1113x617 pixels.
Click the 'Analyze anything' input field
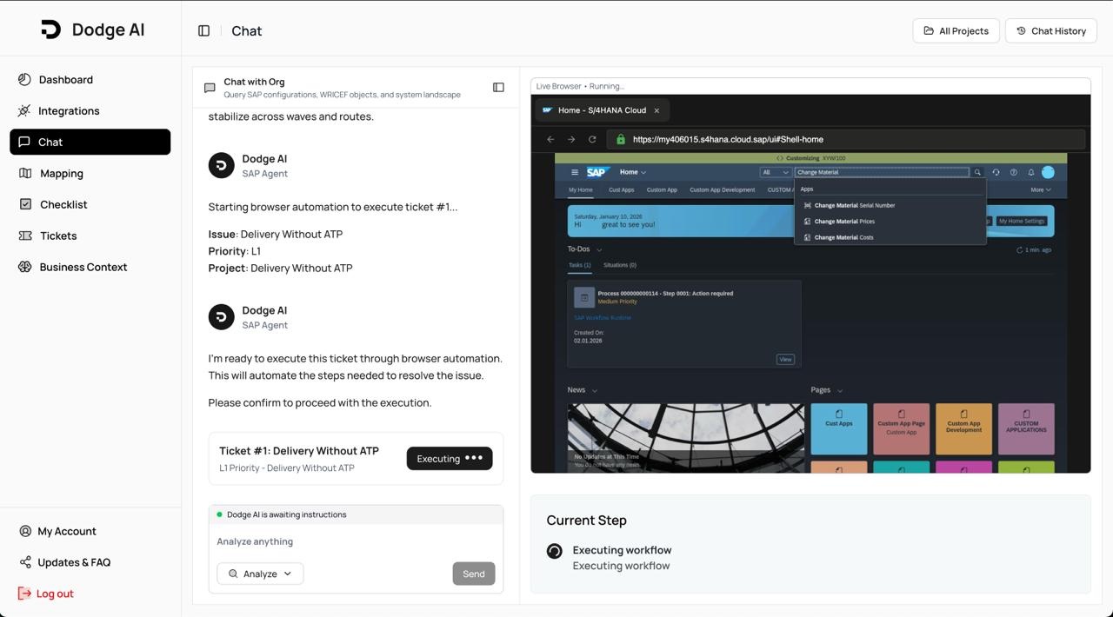(356, 541)
